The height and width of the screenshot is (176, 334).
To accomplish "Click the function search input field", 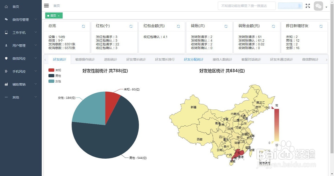I will pos(247,6).
